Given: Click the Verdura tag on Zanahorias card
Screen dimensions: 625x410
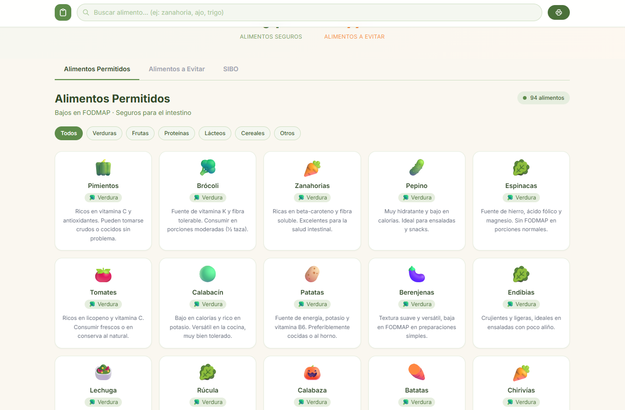Looking at the screenshot, I should (x=312, y=198).
